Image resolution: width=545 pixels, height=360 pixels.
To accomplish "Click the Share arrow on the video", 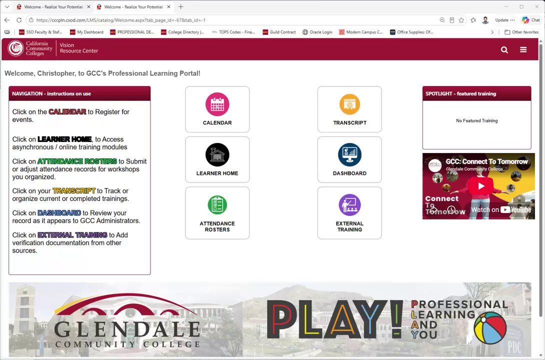I will (x=433, y=209).
